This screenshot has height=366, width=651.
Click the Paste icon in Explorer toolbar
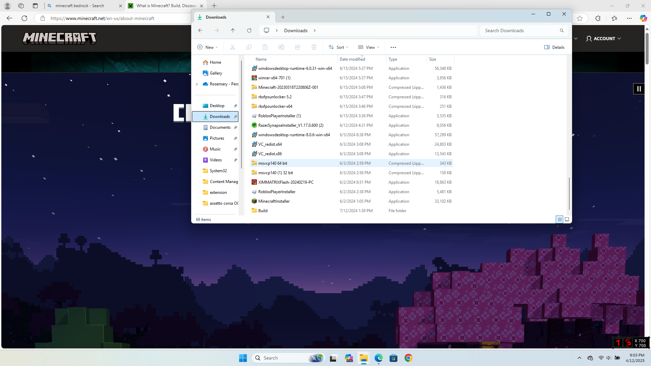pos(265,47)
